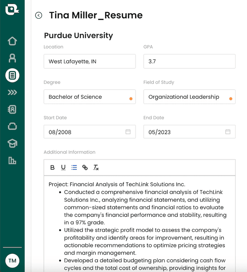Click the orange dot in Field of Study

tap(230, 99)
